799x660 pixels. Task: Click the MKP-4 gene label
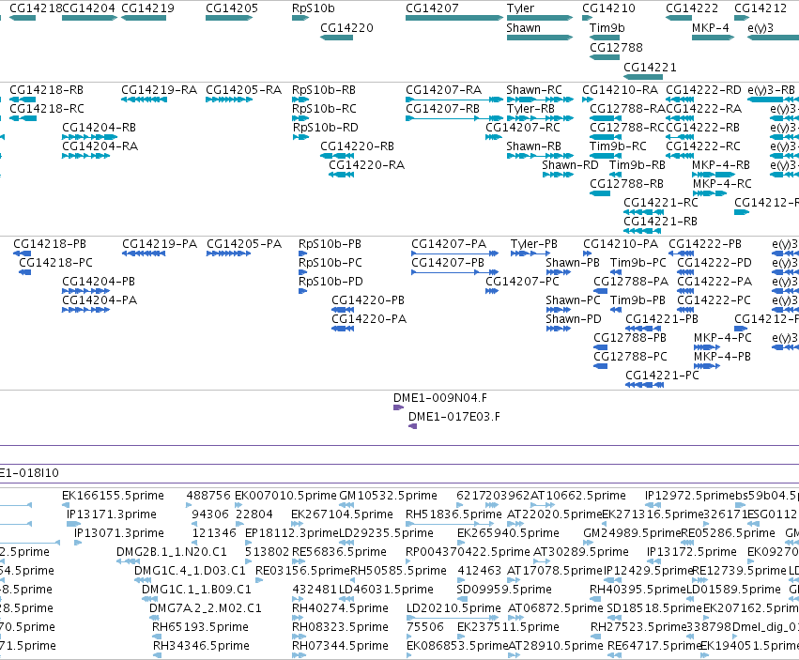point(711,28)
